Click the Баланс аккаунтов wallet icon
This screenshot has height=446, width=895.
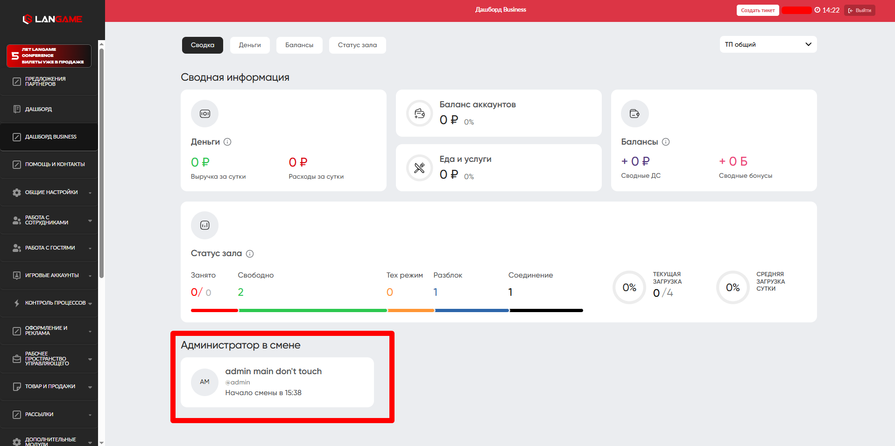coord(419,113)
